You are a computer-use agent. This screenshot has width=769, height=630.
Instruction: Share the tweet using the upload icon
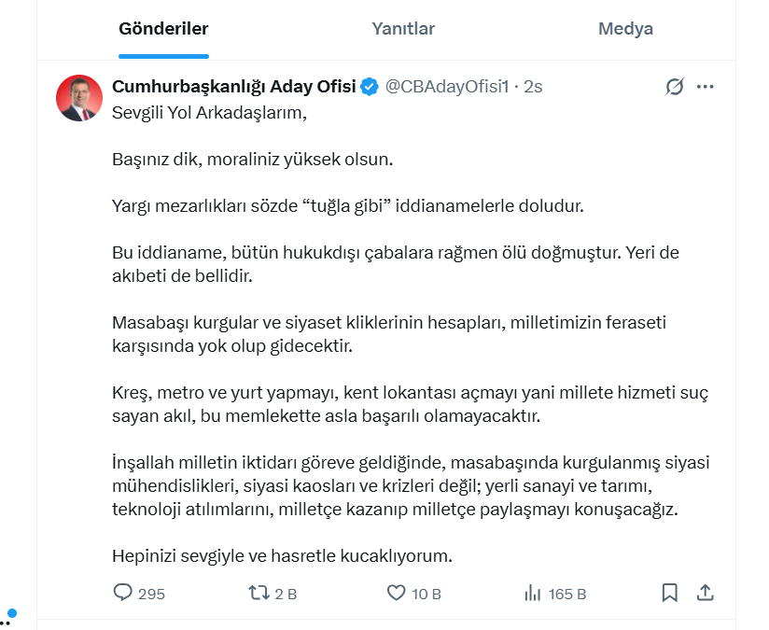coord(706,592)
